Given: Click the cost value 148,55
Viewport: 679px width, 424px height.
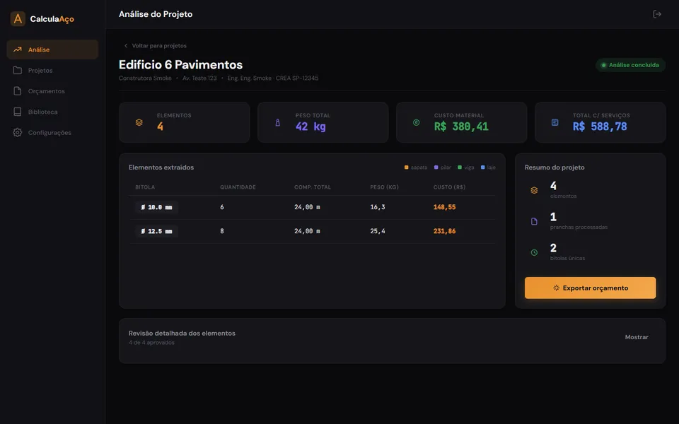Looking at the screenshot, I should pos(444,207).
